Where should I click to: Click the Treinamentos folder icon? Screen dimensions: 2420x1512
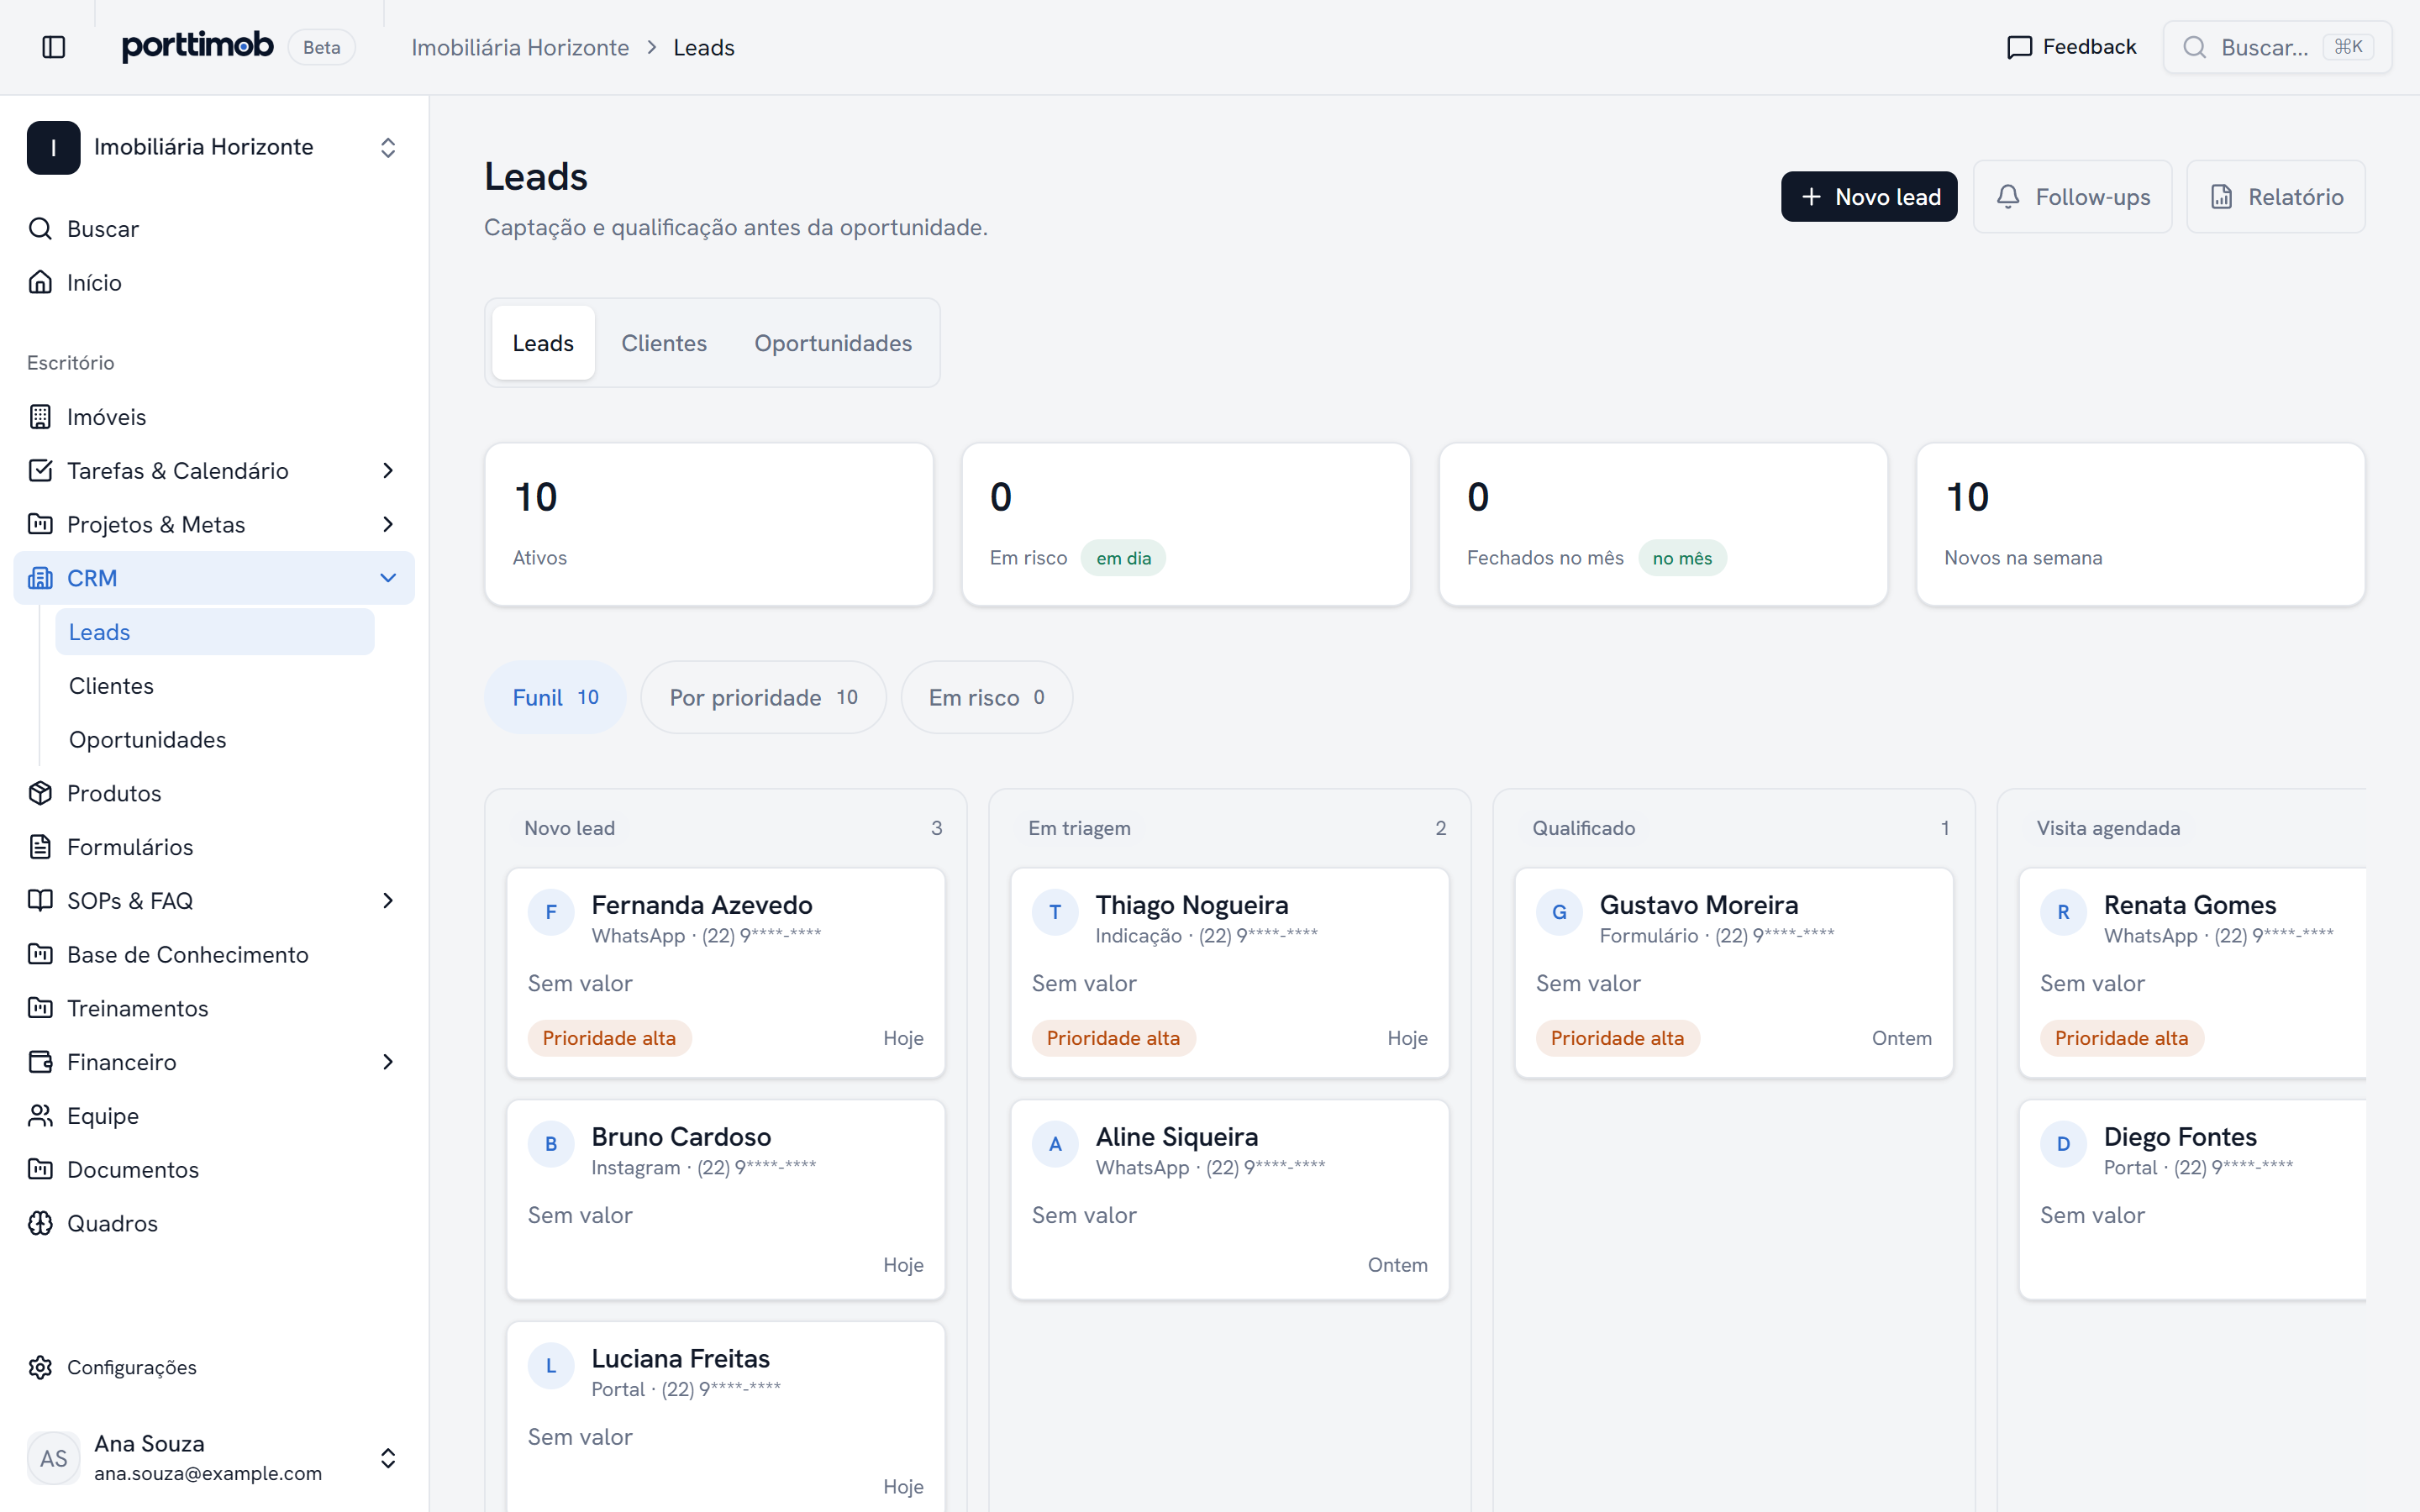click(x=40, y=1008)
